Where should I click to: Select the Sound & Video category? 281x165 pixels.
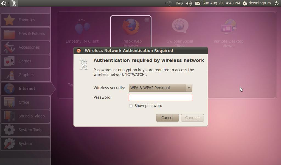pyautogui.click(x=25, y=116)
